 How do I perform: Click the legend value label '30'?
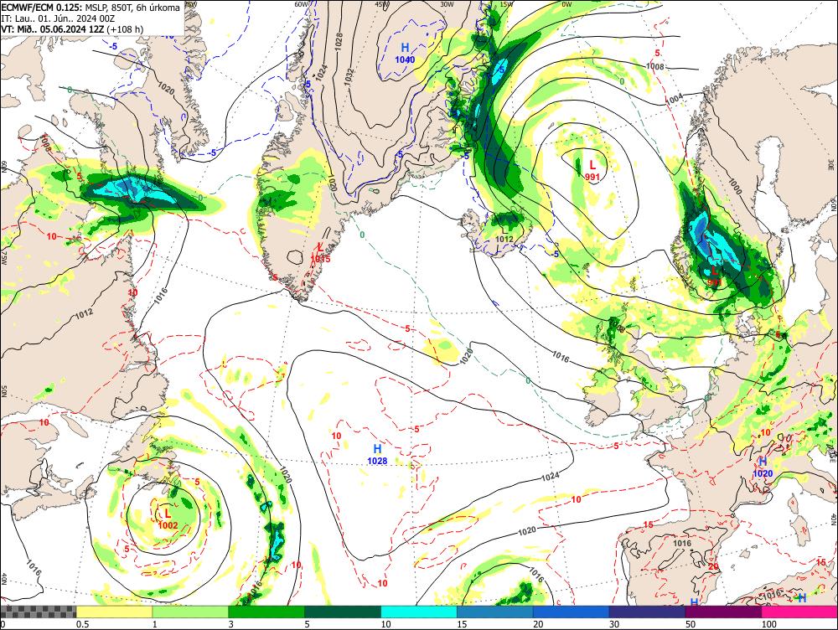click(x=614, y=624)
